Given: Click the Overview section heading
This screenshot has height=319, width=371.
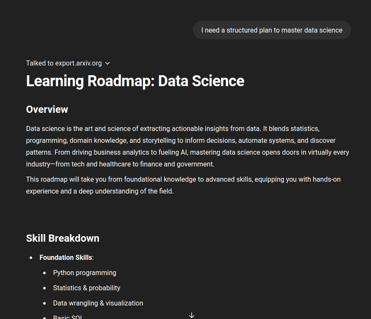Looking at the screenshot, I should pyautogui.click(x=47, y=109).
